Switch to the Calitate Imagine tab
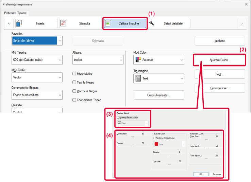The image size is (251, 182). 125,23
